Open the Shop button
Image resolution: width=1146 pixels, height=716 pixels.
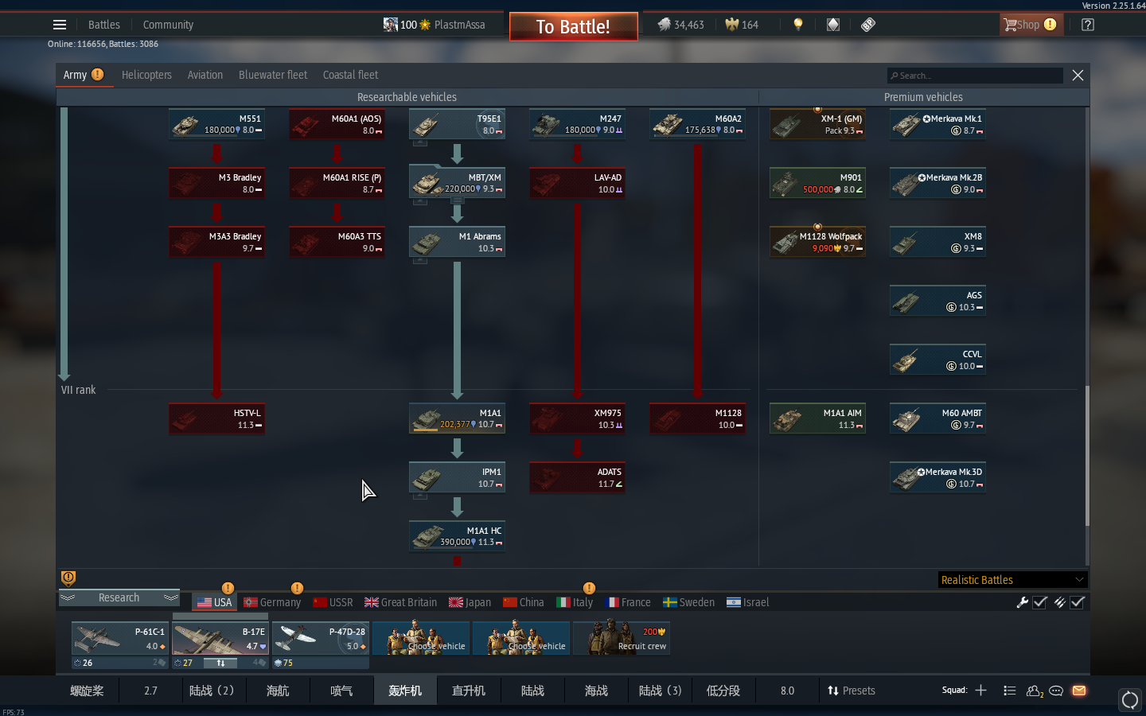tap(1030, 25)
